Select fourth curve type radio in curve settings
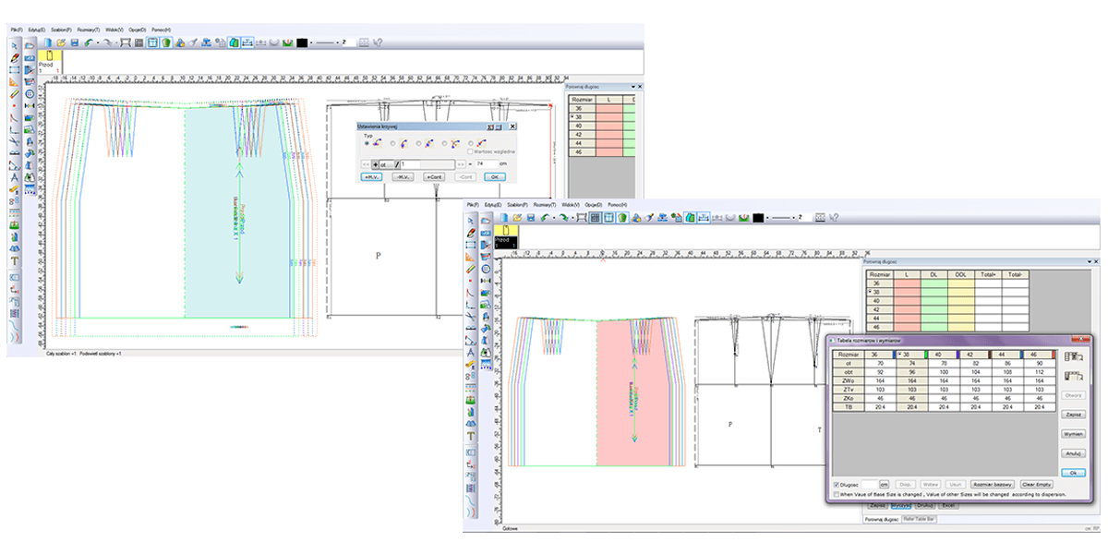Viewport: 1108px width, 554px height. coord(444,143)
